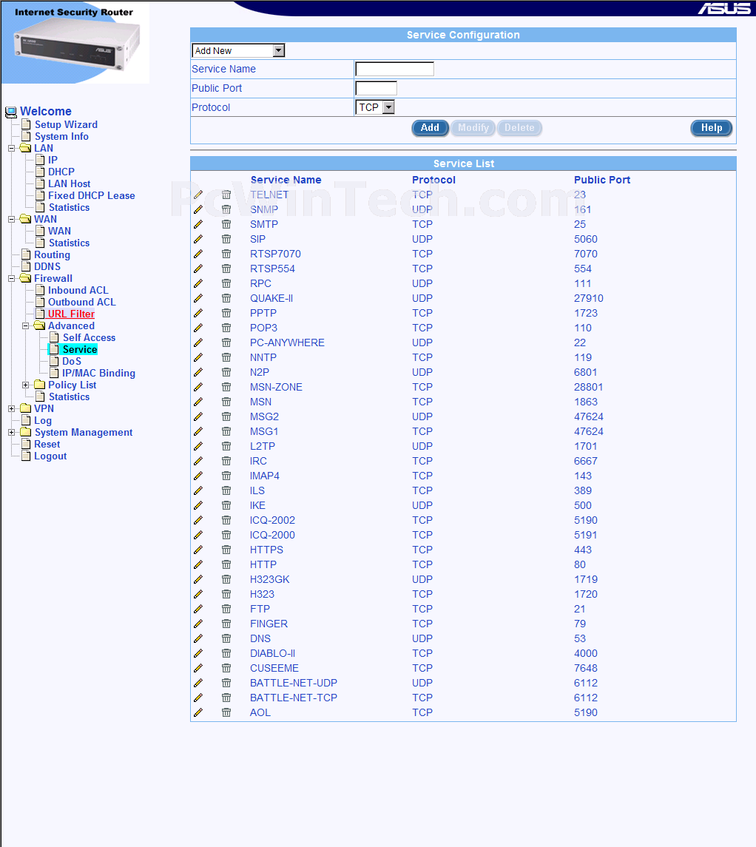Click the Public Port input field

376,88
